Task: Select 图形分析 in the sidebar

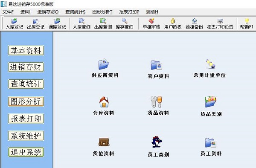Action: pos(26,101)
